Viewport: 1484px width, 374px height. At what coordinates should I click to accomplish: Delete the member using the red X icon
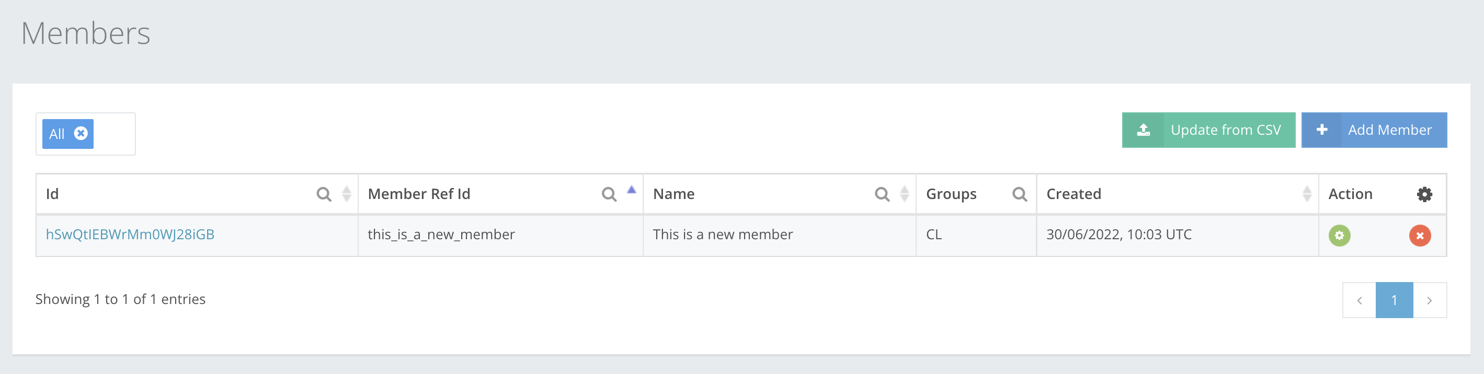(x=1420, y=236)
